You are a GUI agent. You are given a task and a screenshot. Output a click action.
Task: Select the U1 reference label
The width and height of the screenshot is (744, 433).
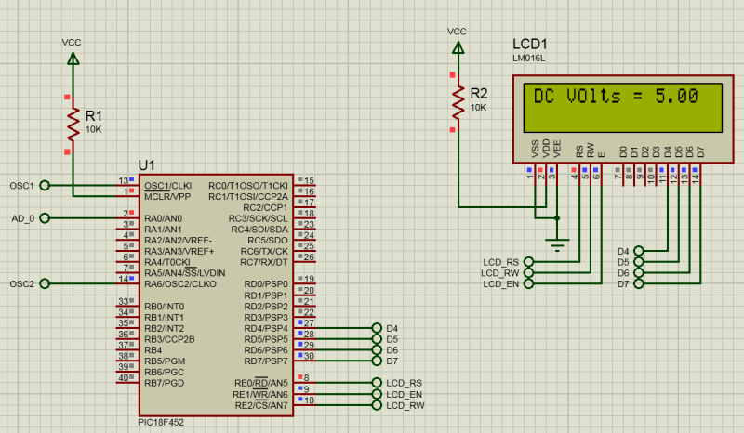(x=147, y=165)
